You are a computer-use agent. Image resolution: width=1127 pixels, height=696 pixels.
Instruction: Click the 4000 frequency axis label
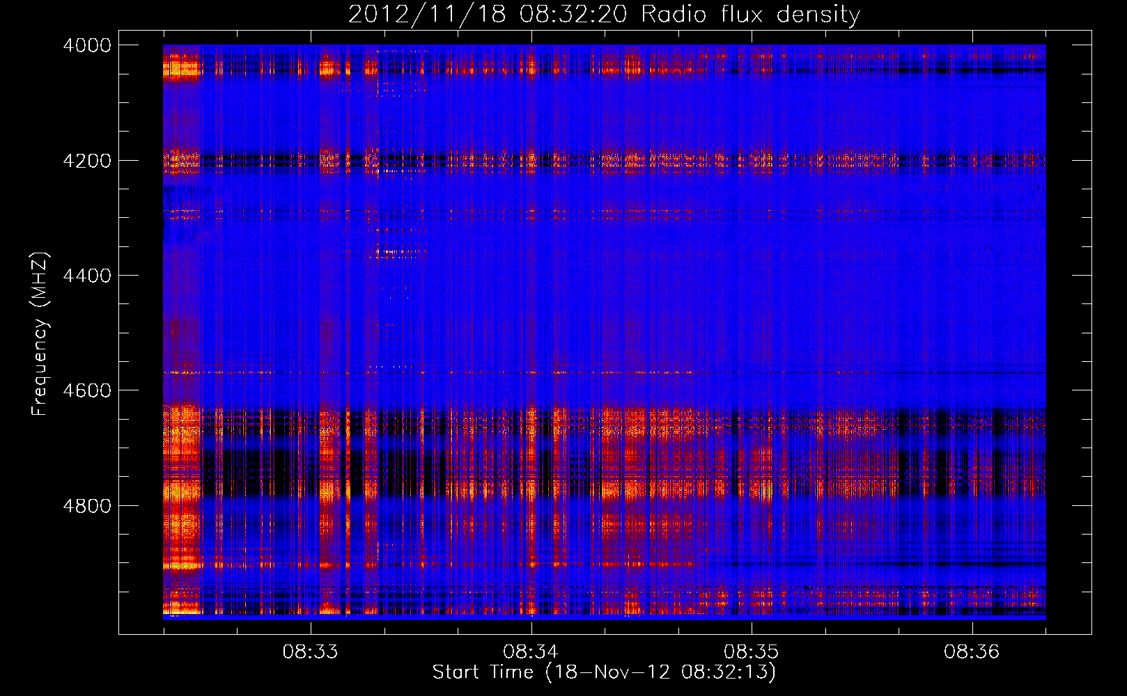pos(87,45)
